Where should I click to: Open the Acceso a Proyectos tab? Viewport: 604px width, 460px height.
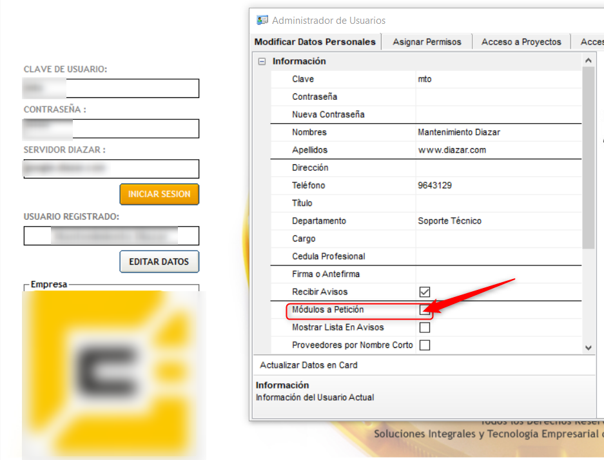point(521,42)
